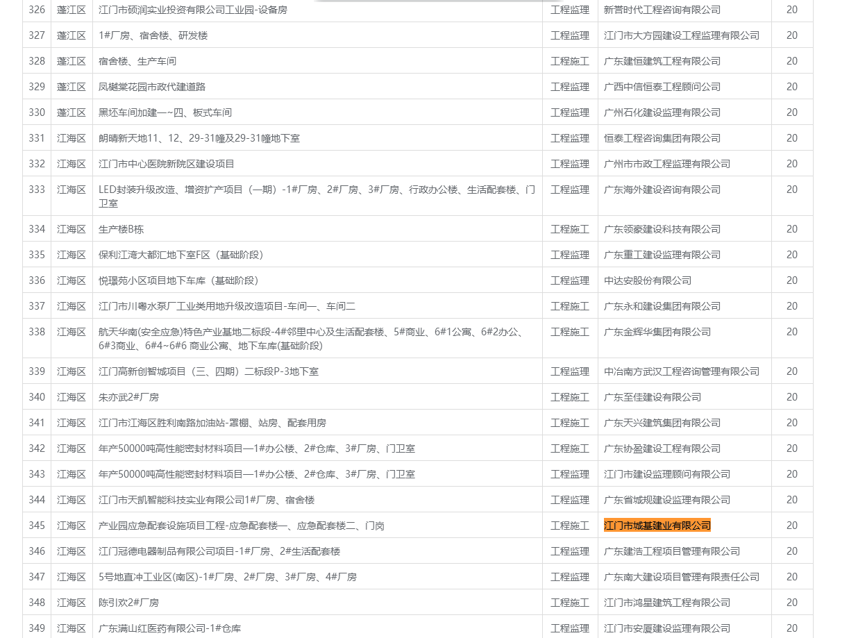Click project 5号地直冲工业区(南区) 厂房
This screenshot has width=849, height=638.
[228, 577]
